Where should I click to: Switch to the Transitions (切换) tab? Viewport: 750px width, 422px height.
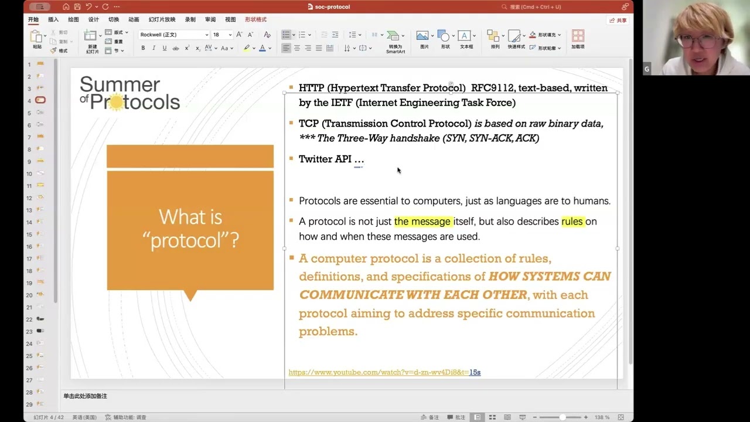[x=114, y=19]
